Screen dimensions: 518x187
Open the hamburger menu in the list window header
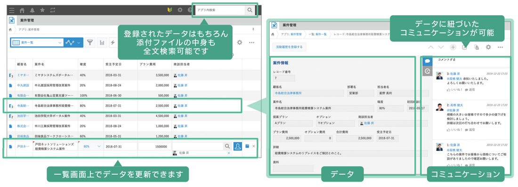(x=12, y=10)
